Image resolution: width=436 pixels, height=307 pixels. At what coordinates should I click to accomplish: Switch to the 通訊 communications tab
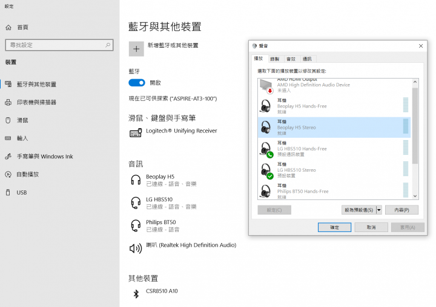click(307, 59)
